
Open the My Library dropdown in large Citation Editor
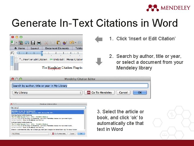pos(47,93)
